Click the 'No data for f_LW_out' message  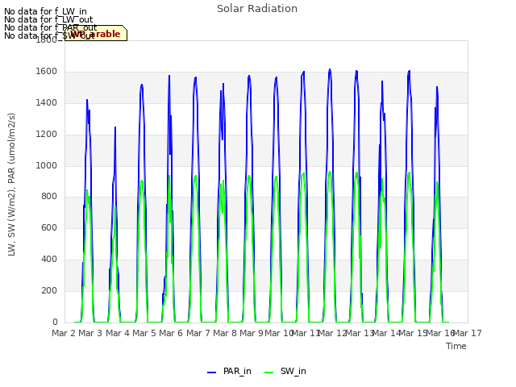pyautogui.click(x=48, y=19)
